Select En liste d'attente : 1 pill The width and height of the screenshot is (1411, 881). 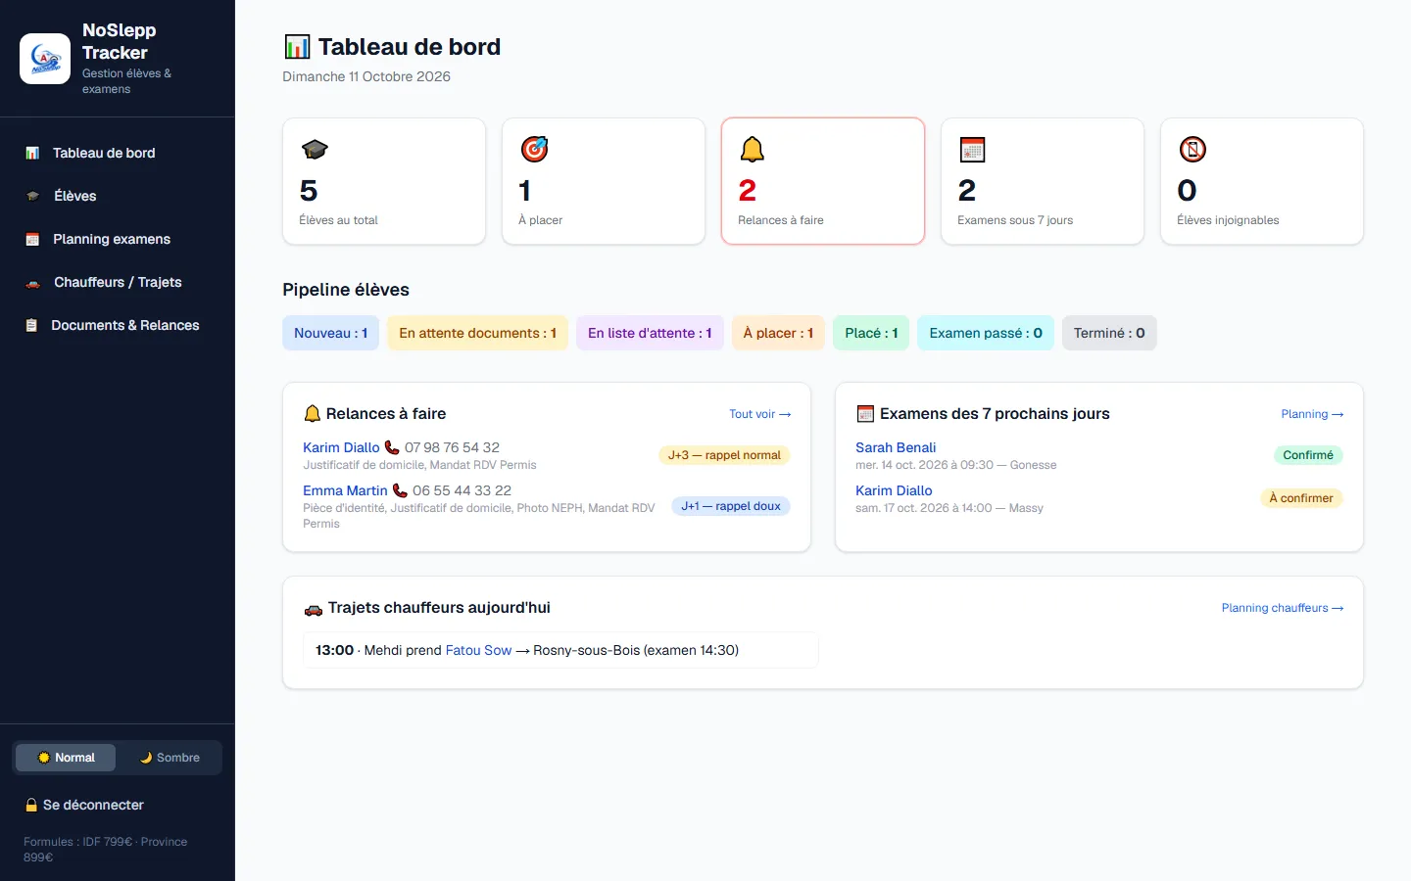pos(650,333)
